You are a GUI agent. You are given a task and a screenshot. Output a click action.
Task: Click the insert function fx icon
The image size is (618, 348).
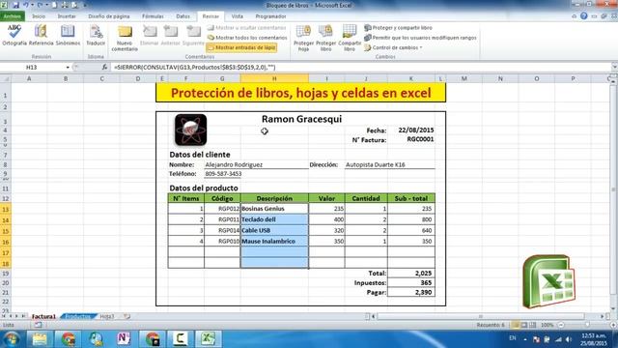pyautogui.click(x=104, y=68)
